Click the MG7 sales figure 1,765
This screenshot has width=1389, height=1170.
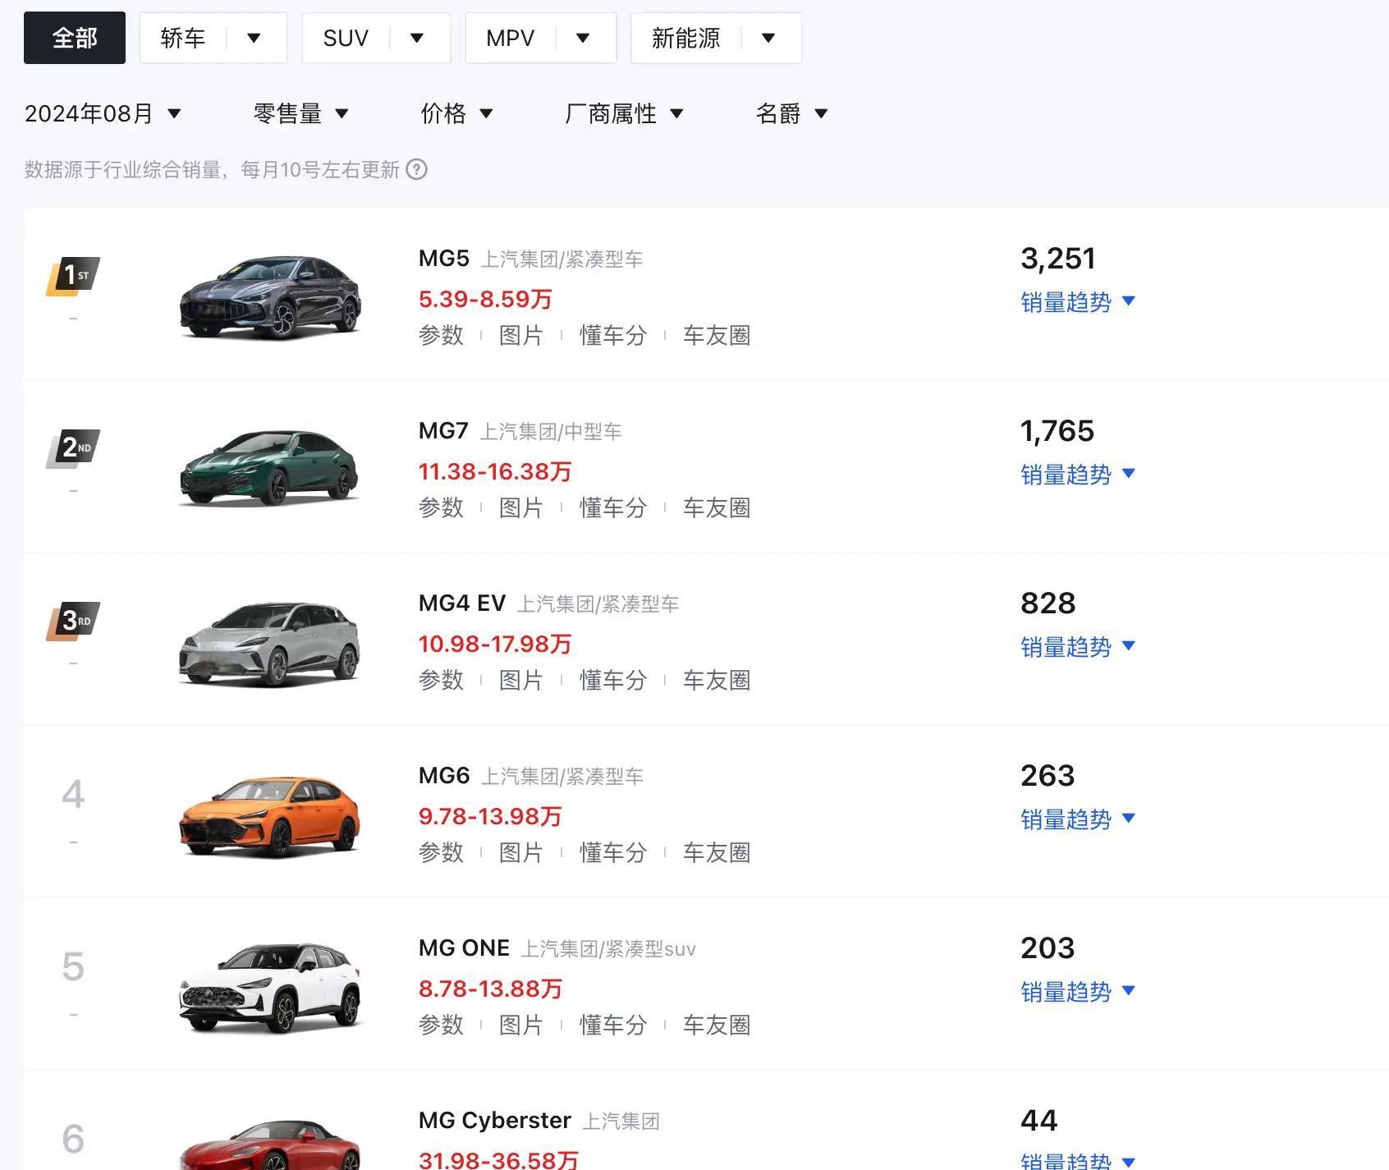[x=1057, y=431]
